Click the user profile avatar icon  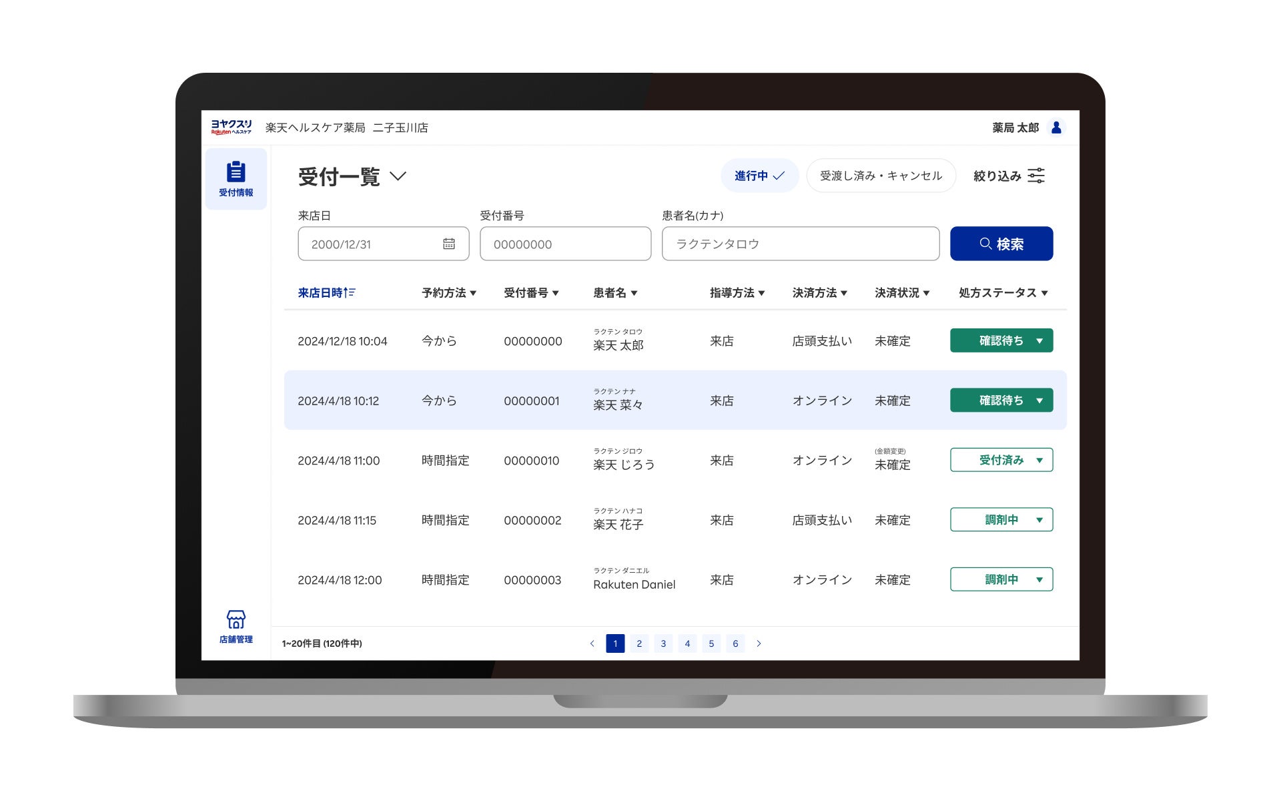click(x=1056, y=127)
